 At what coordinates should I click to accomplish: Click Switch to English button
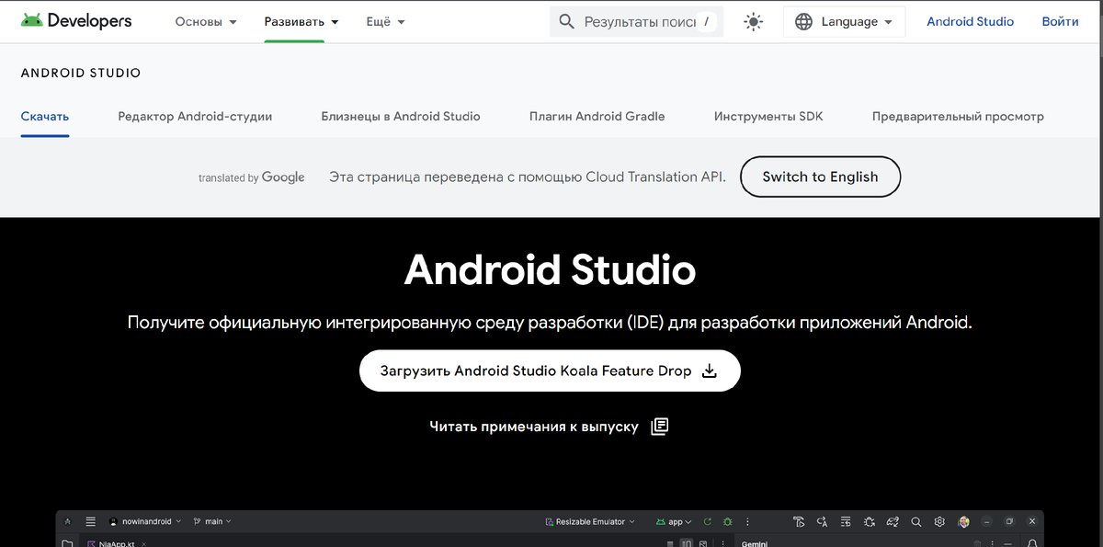820,177
